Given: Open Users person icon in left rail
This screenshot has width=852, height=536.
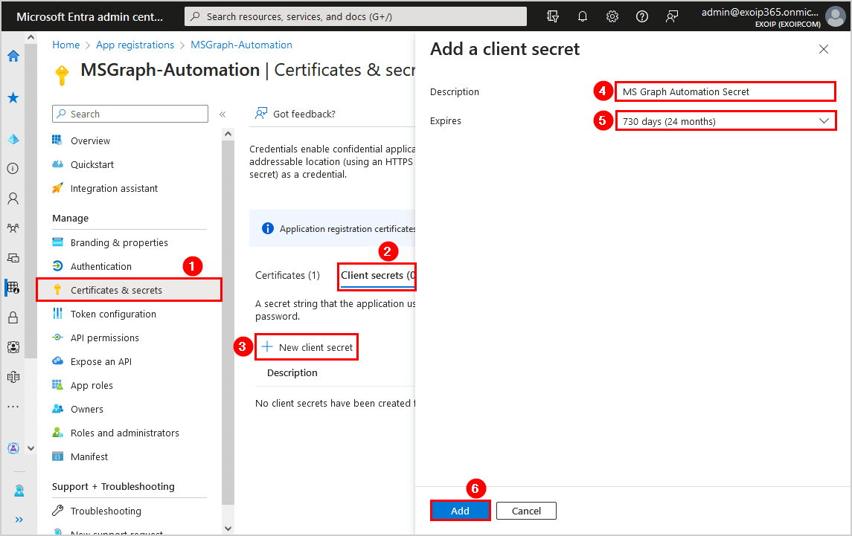Looking at the screenshot, I should point(13,198).
